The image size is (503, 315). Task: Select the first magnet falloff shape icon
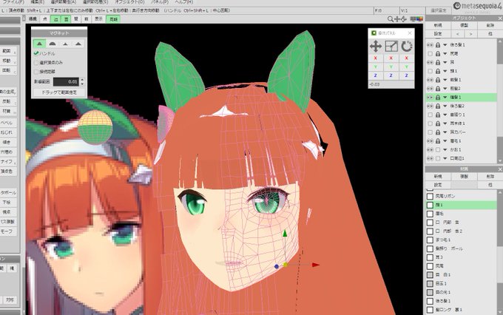(39, 44)
